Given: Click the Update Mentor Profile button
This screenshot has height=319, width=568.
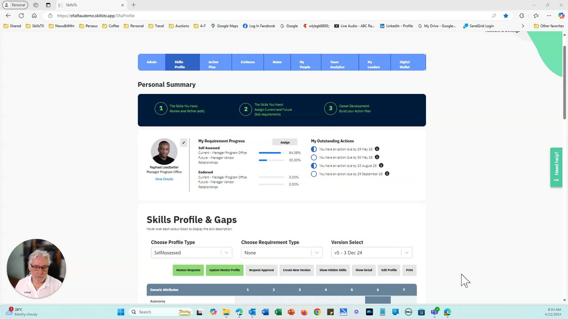Looking at the screenshot, I should (225, 270).
